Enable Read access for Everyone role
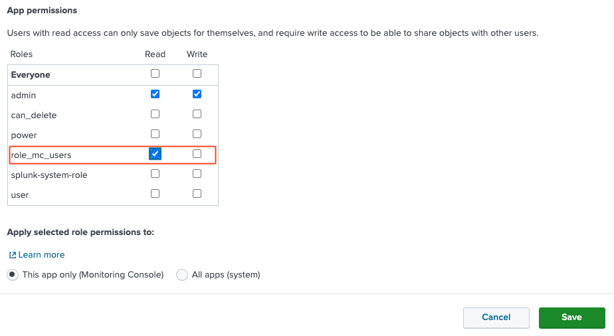614x336 pixels. [155, 74]
